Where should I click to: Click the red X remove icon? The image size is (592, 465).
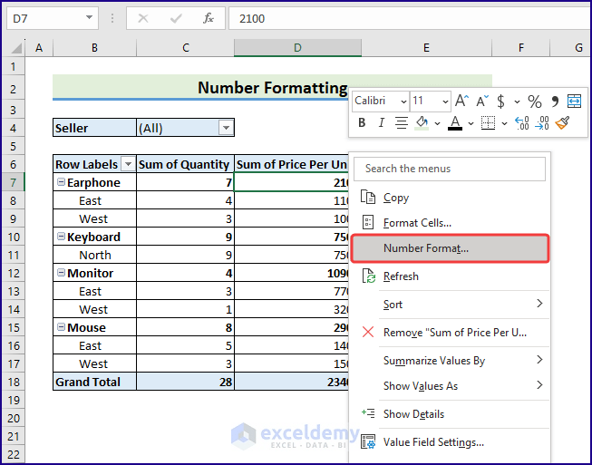pos(368,332)
